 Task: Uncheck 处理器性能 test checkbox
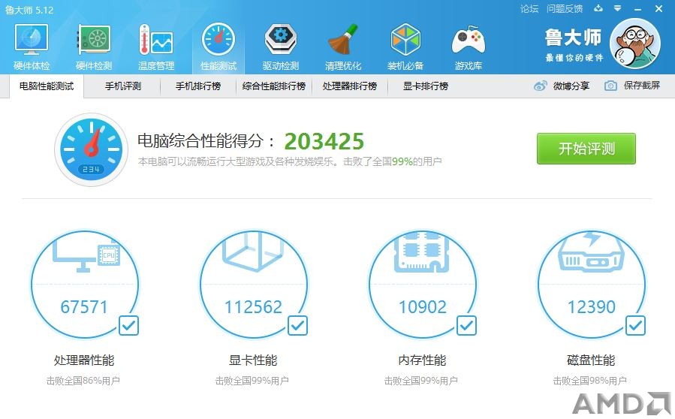pos(128,326)
